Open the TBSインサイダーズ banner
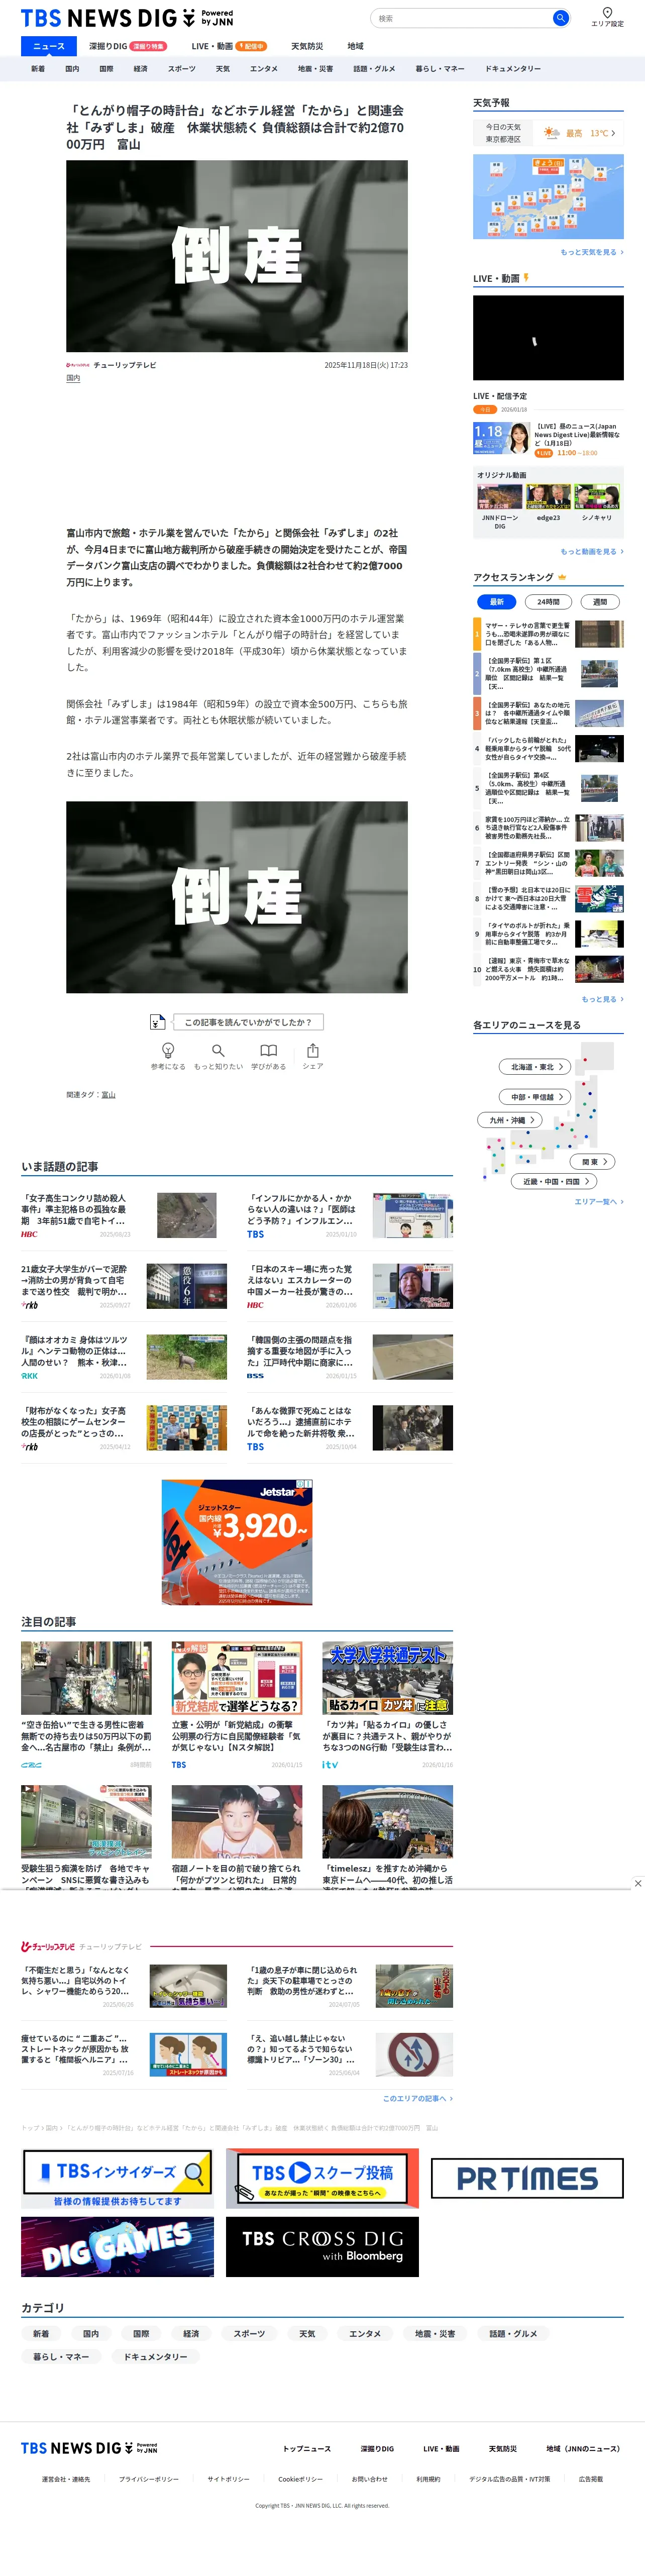 pos(118,2178)
